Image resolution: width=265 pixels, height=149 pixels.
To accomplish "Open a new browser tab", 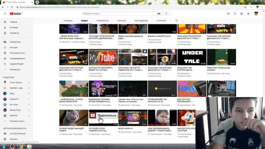I will click(x=37, y=2).
